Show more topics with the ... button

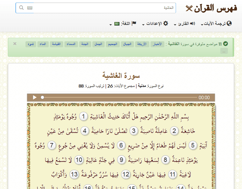[224, 51]
